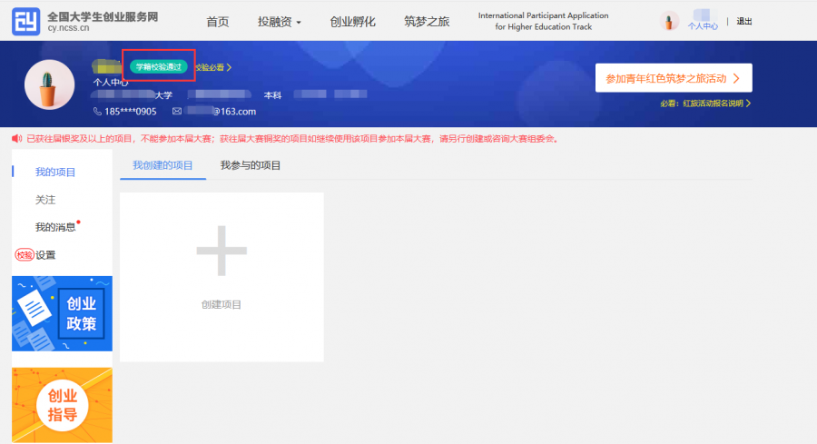Click the phone icon beside number

(97, 112)
